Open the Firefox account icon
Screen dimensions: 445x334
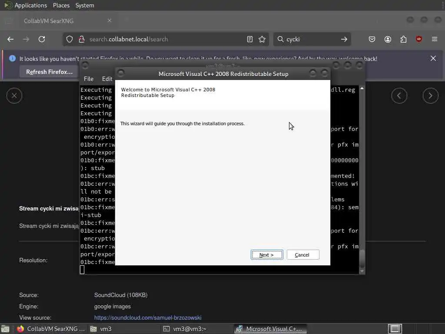(388, 39)
